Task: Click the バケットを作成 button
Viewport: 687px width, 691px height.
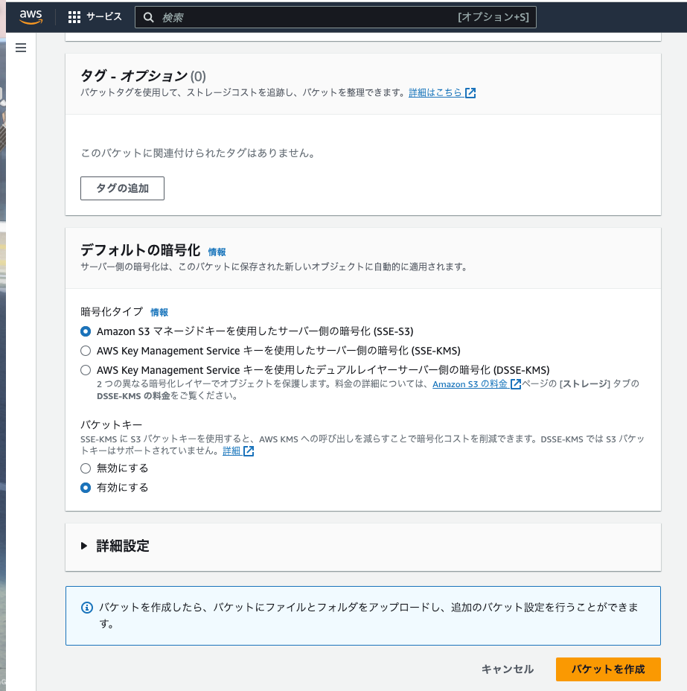Action: 608,669
